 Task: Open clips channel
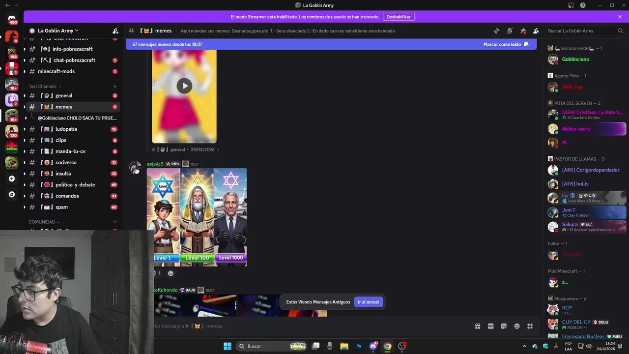tap(72, 140)
